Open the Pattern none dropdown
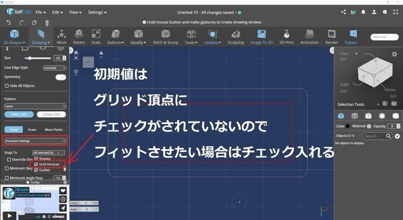This screenshot has width=403, height=220. coord(35,106)
